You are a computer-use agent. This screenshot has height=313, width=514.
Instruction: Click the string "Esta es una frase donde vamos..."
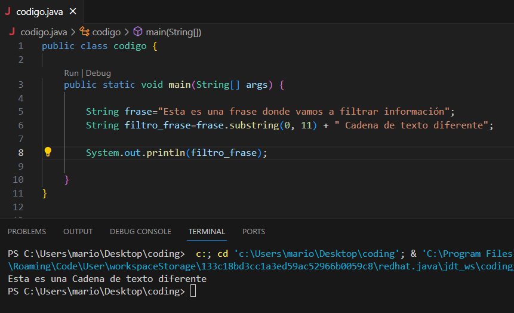pos(304,112)
